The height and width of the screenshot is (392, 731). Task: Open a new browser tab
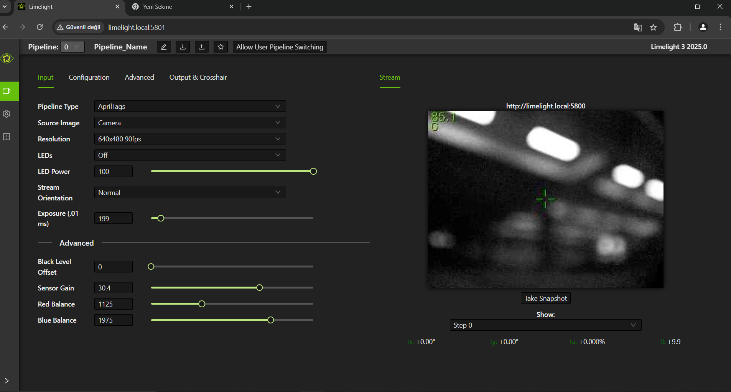[x=249, y=7]
